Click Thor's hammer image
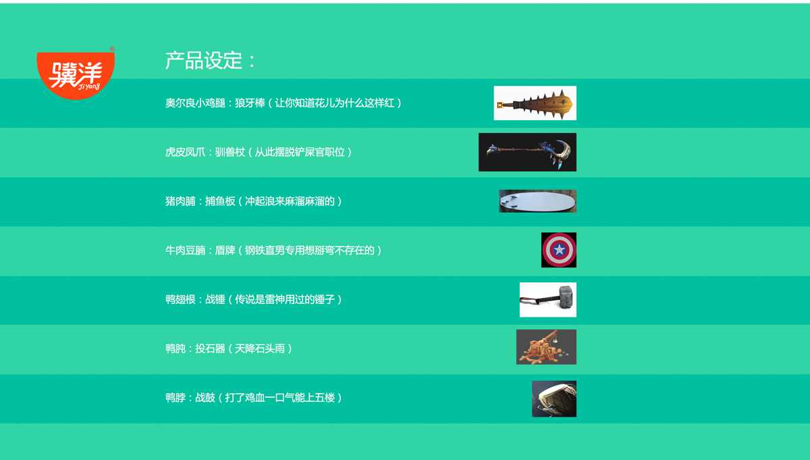810x460 pixels. click(x=547, y=299)
